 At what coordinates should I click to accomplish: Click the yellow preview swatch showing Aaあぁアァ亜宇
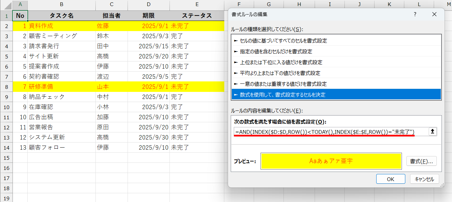331,161
